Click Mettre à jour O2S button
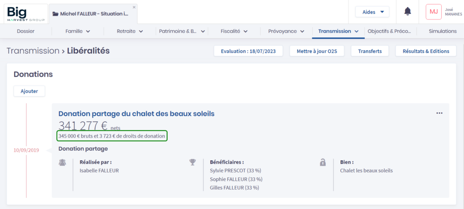Screen dimensions: 464x209 [x=318, y=51]
